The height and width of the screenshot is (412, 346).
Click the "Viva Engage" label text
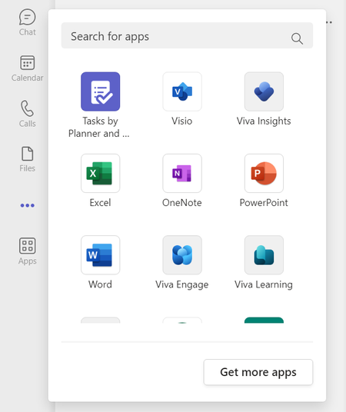point(182,285)
